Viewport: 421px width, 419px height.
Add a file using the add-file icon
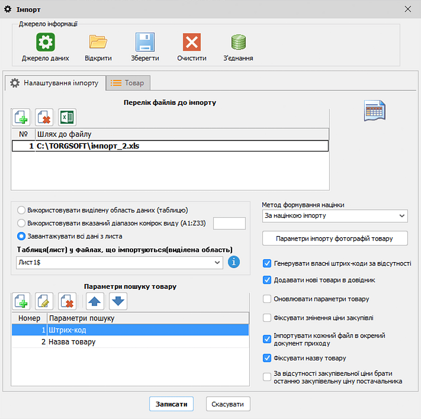[x=21, y=117]
